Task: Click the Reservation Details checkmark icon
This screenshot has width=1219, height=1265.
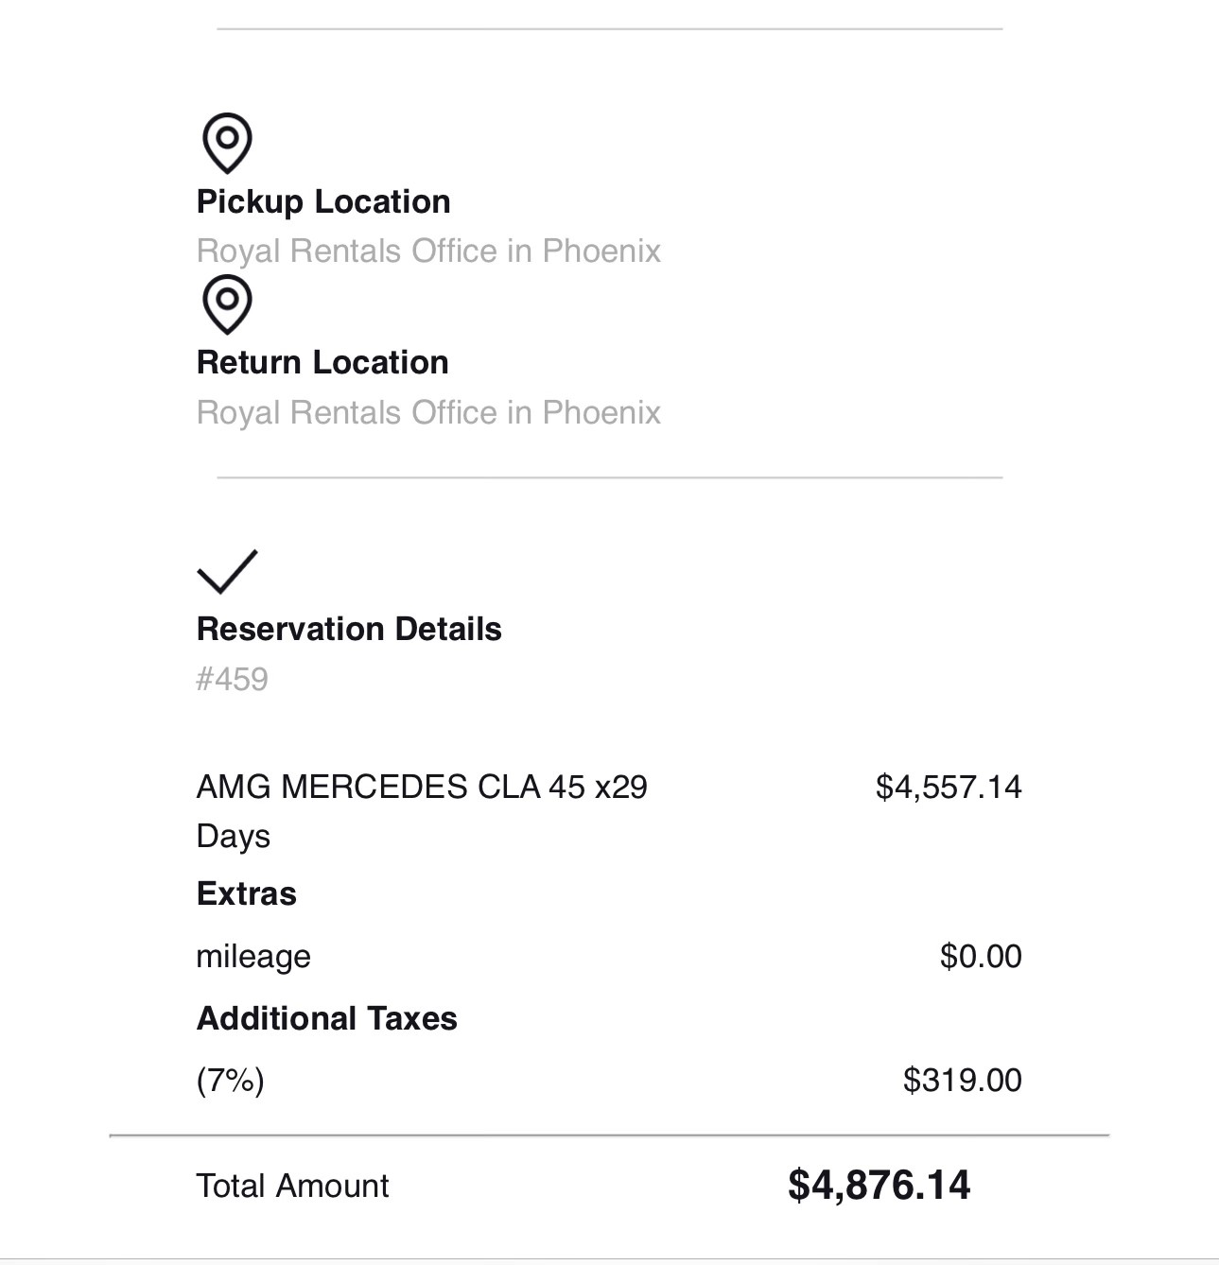Action: pos(227,571)
